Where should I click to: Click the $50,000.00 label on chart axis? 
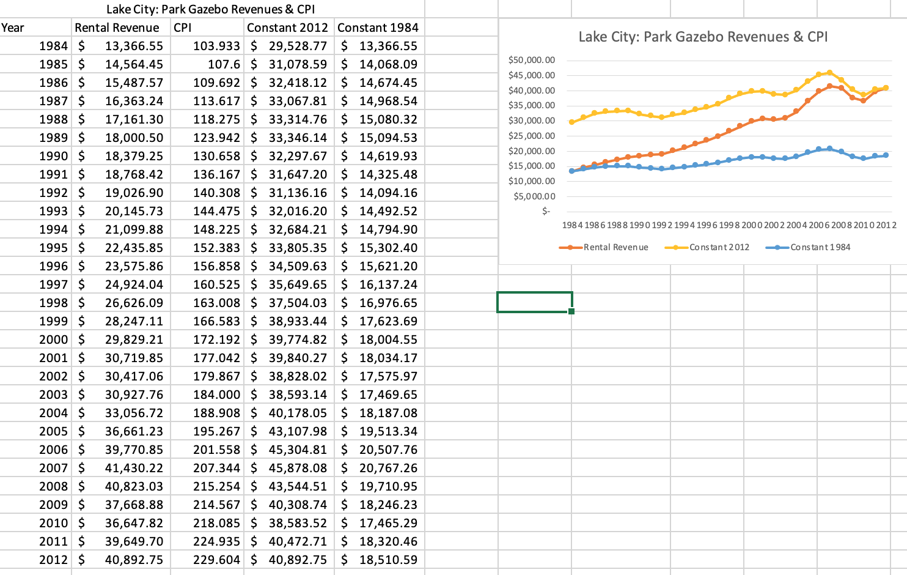532,60
